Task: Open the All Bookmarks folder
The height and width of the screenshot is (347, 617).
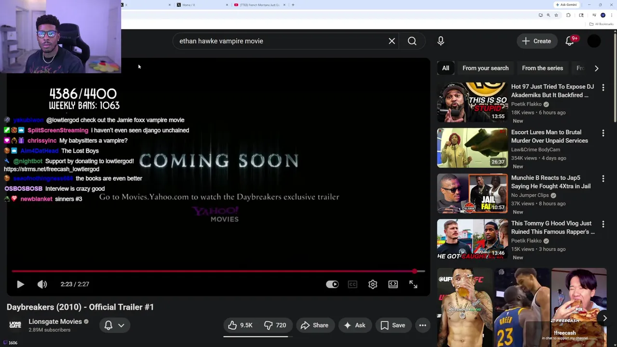Action: tap(602, 24)
